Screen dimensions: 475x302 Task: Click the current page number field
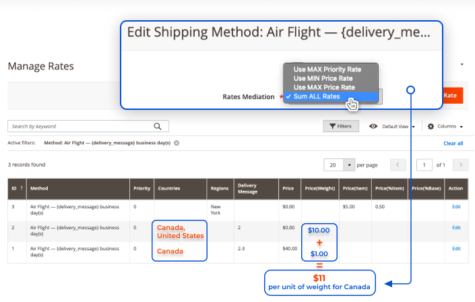pyautogui.click(x=424, y=165)
